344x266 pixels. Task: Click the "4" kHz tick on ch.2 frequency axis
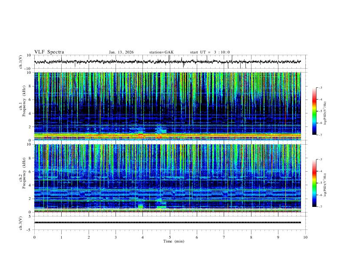(30, 185)
